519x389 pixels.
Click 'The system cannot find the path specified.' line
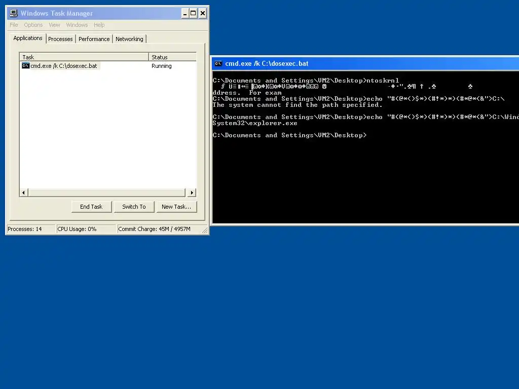297,105
